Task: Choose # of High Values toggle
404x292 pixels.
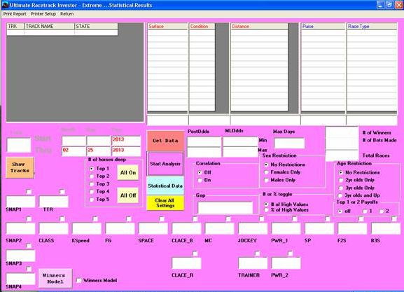Action: [x=266, y=204]
